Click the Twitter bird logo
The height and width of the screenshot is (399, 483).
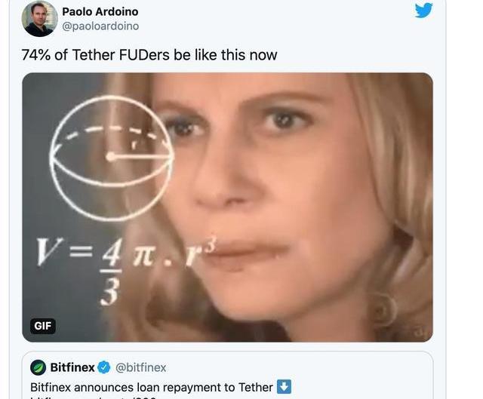pyautogui.click(x=423, y=11)
